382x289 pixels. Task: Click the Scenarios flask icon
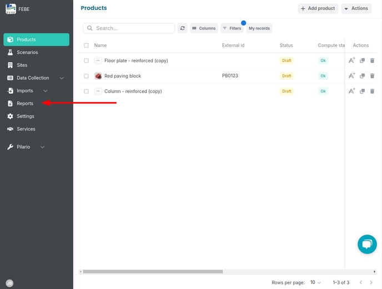tap(10, 52)
